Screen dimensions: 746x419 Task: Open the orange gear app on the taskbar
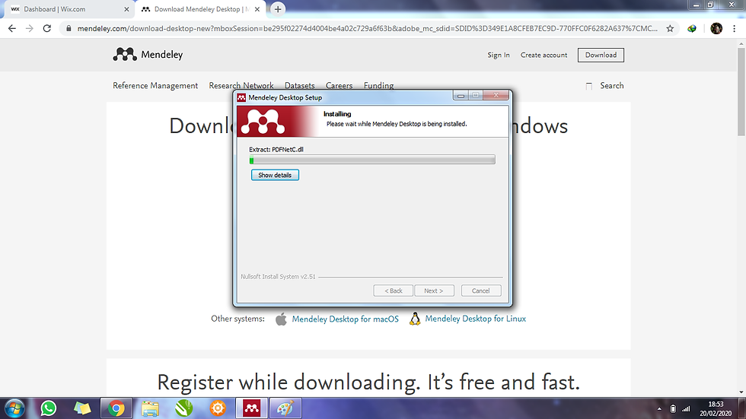218,408
